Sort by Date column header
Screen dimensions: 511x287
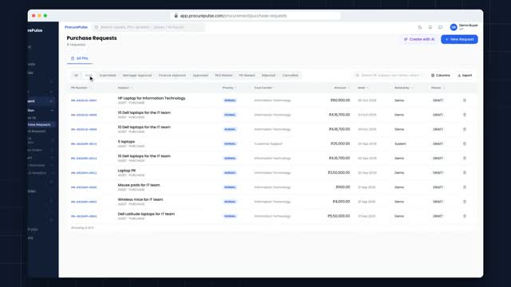click(362, 88)
